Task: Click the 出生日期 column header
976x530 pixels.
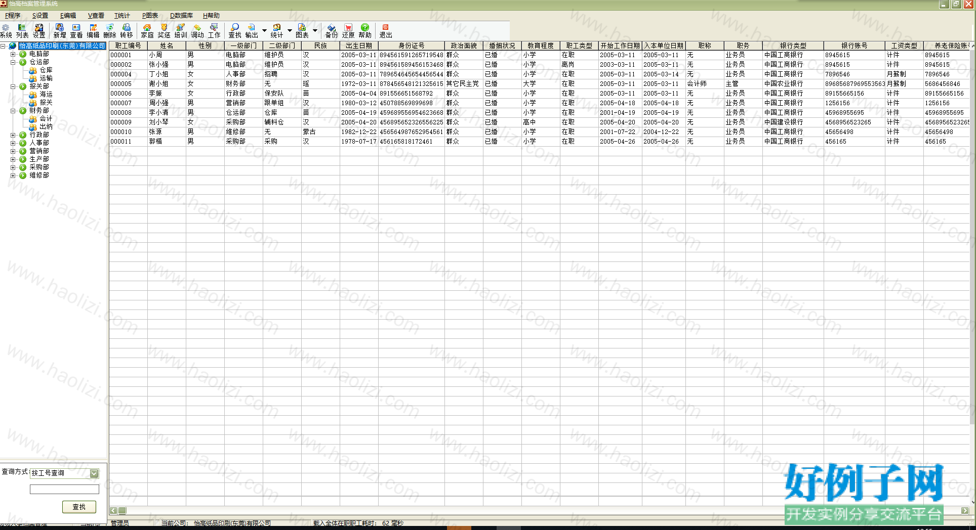Action: (x=359, y=46)
